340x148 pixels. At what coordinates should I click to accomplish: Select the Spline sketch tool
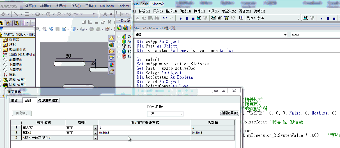pos(76,14)
